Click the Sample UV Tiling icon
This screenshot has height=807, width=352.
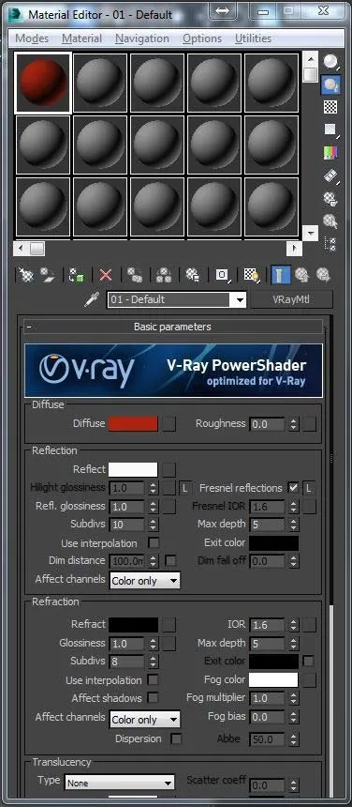(x=331, y=129)
